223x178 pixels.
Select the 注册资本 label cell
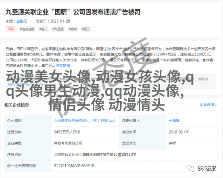point(28,132)
